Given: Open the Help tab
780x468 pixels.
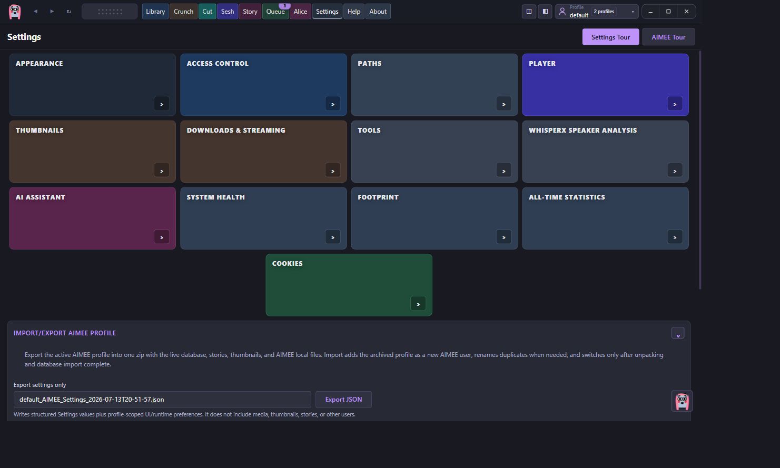Looking at the screenshot, I should click(354, 11).
